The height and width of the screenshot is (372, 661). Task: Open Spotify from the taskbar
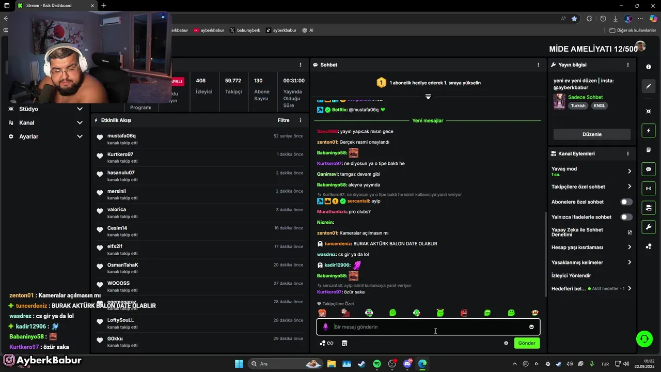coord(377,364)
